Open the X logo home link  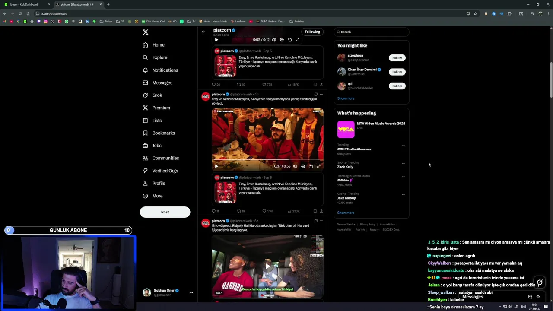(146, 32)
